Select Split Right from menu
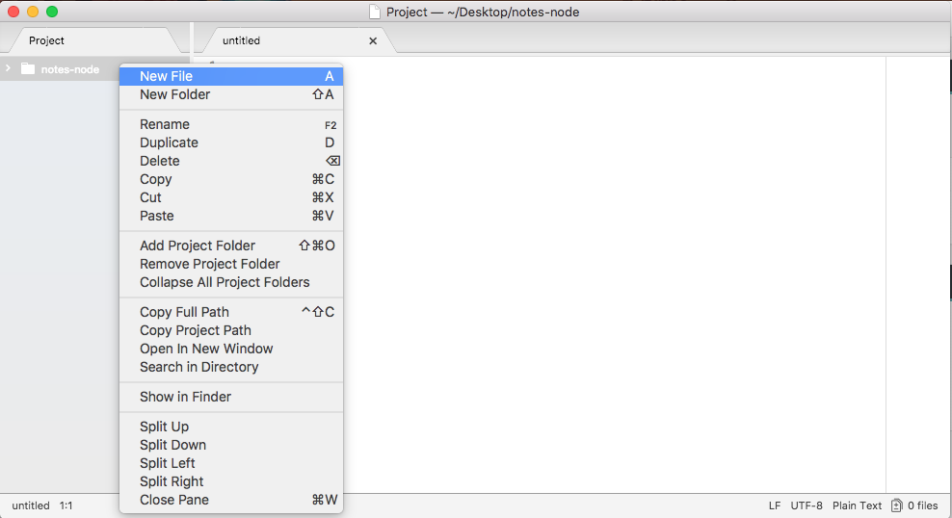The height and width of the screenshot is (518, 952). click(x=172, y=481)
